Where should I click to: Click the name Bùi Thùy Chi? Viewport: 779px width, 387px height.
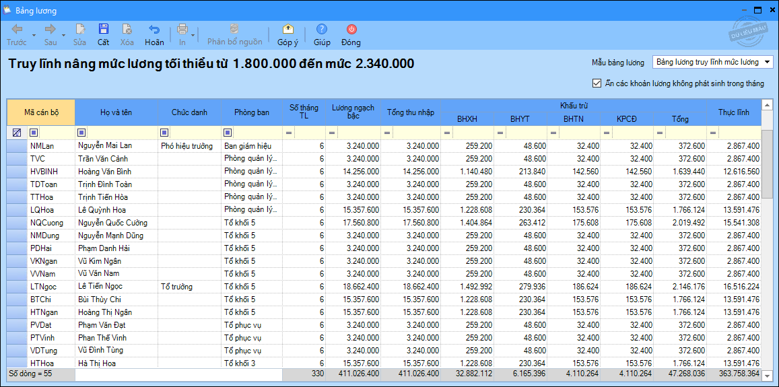click(99, 300)
